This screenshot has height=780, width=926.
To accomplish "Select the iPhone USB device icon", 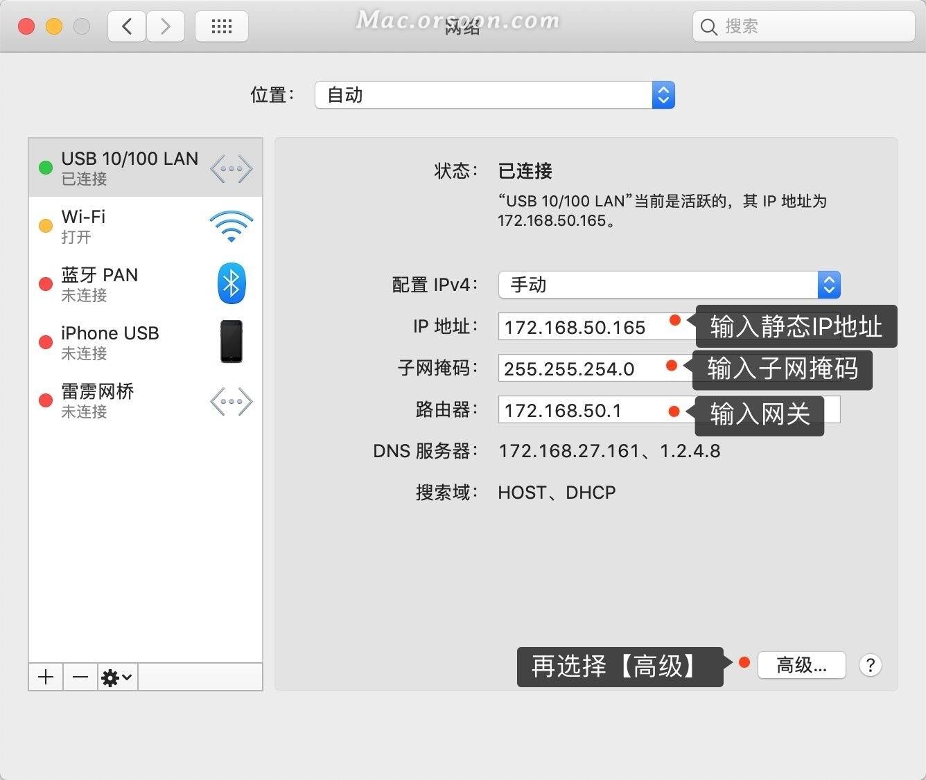I will pyautogui.click(x=231, y=342).
